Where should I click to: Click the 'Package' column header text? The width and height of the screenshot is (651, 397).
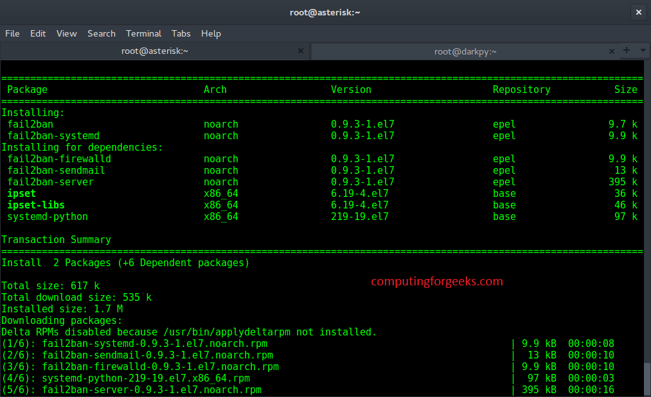tap(28, 90)
